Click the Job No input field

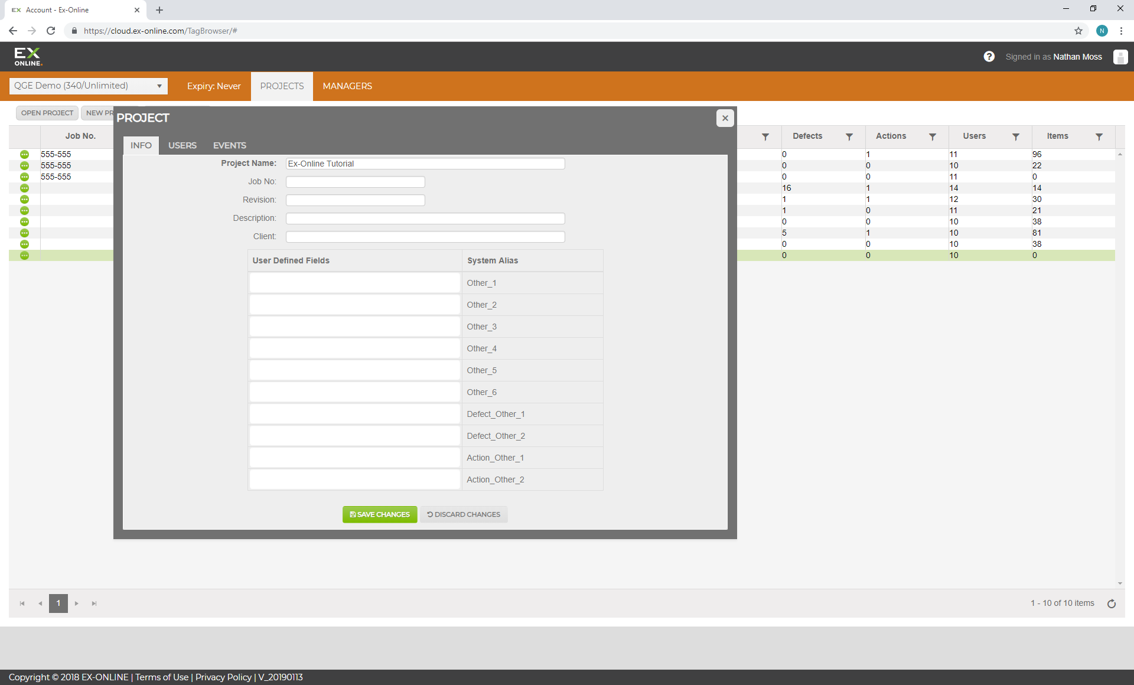(x=355, y=182)
